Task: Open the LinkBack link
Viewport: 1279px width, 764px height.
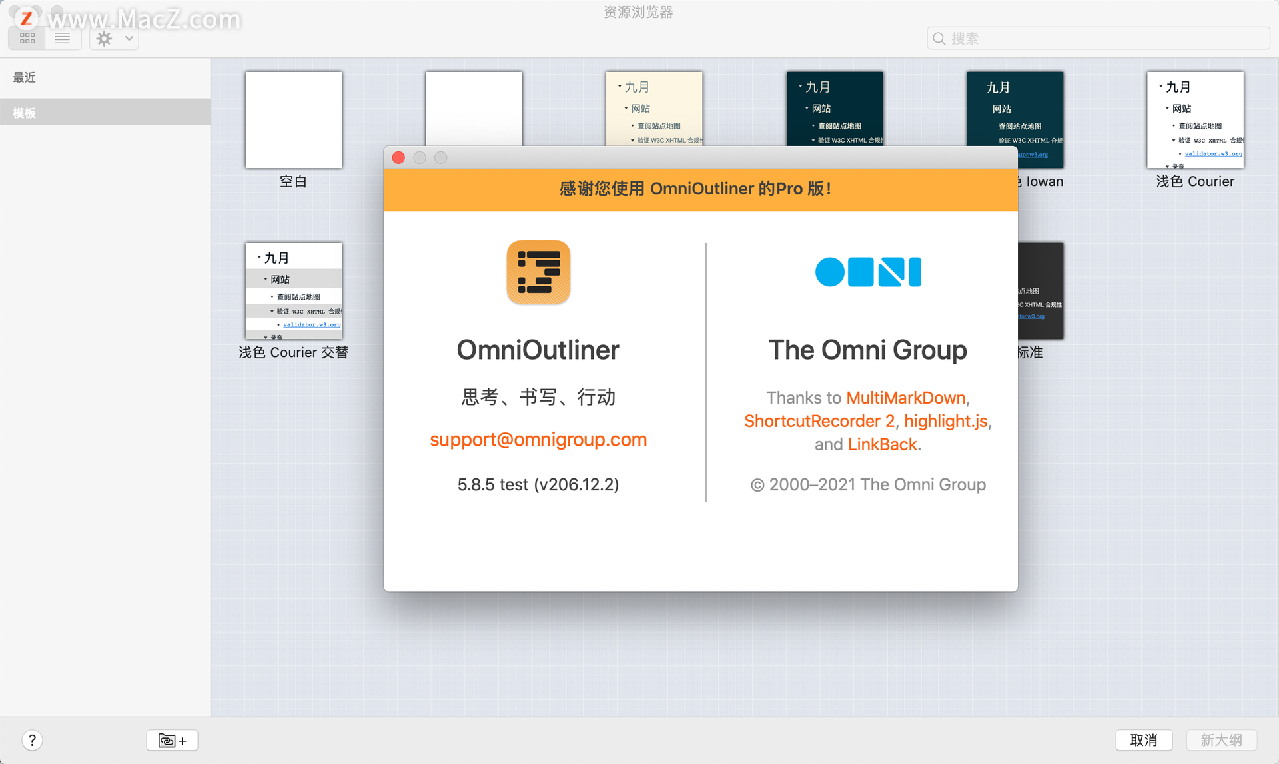Action: coord(883,444)
